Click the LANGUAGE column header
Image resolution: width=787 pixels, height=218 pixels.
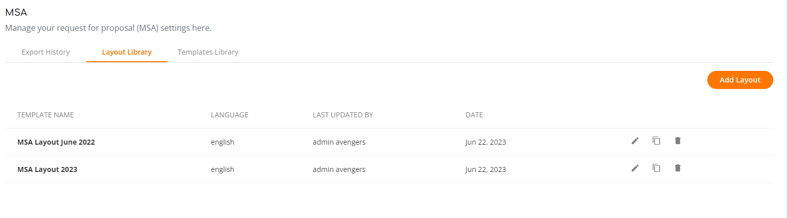(229, 115)
